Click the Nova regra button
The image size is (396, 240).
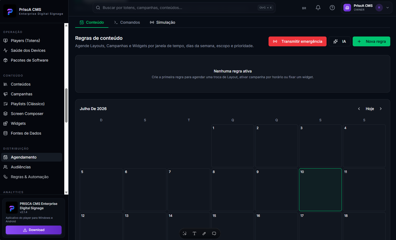pos(371,41)
